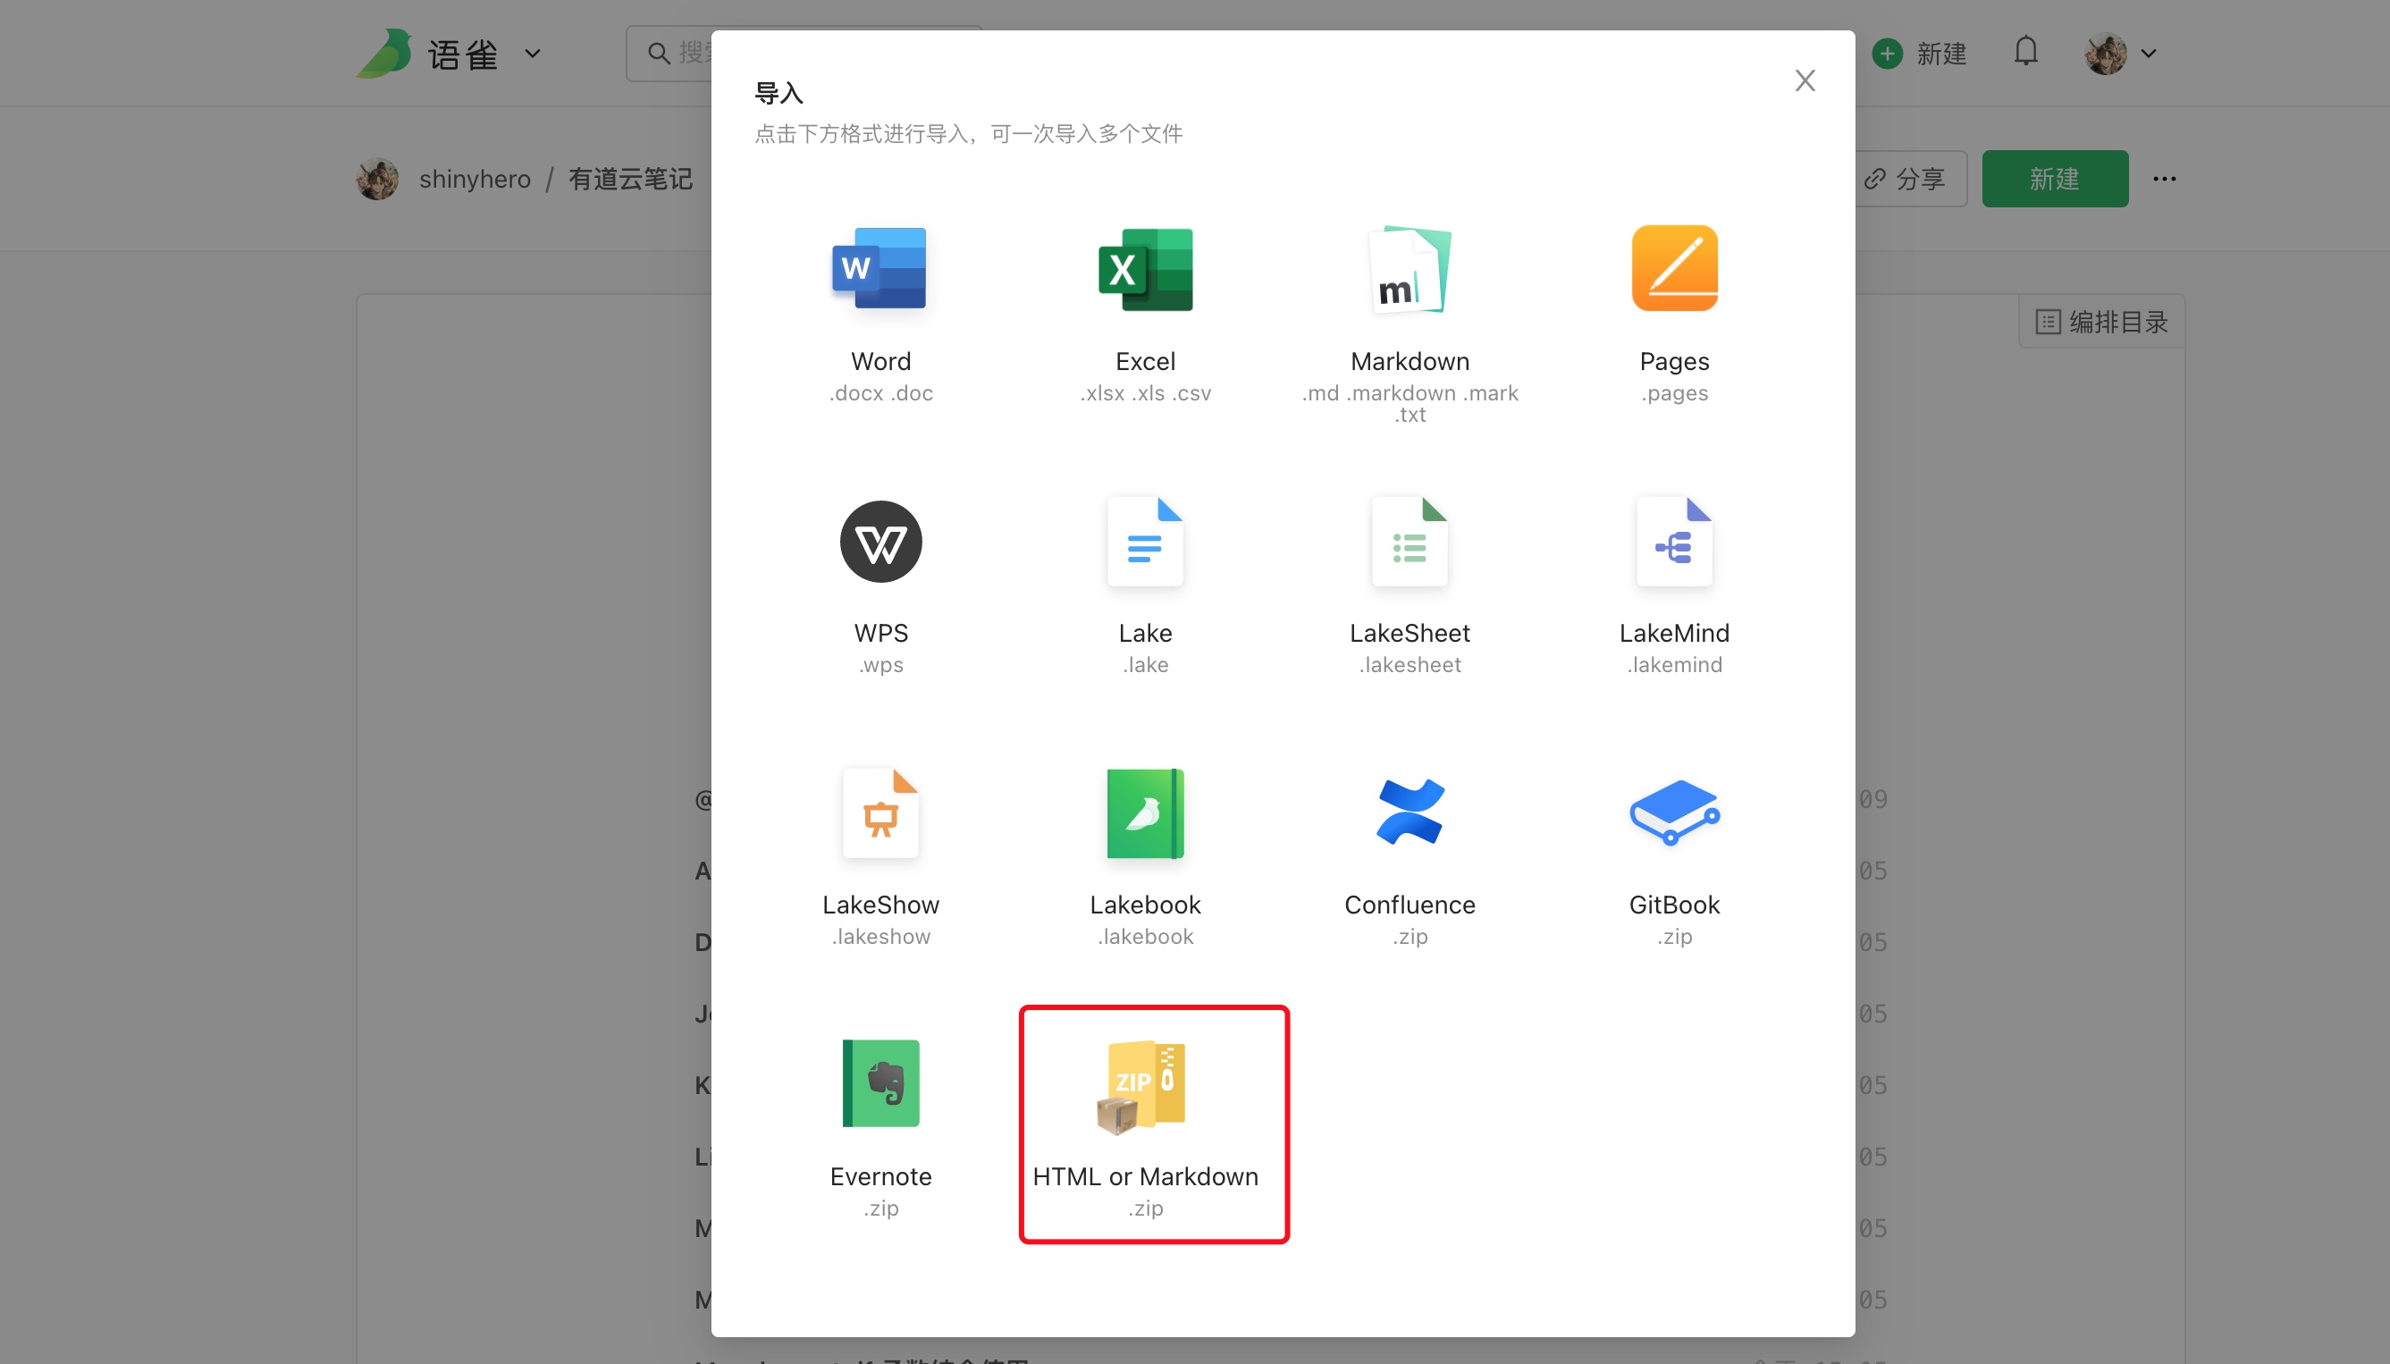Choose Excel spreadsheet import option
The width and height of the screenshot is (2390, 1364).
click(1144, 269)
